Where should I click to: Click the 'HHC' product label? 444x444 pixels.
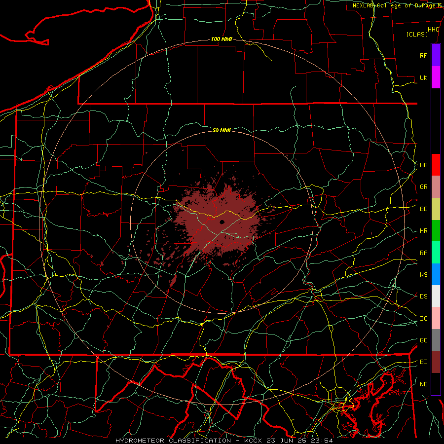point(433,30)
